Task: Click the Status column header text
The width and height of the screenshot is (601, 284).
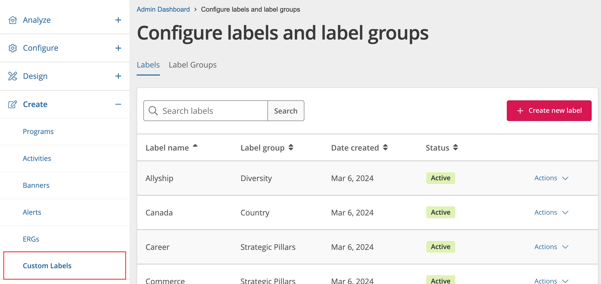Action: (437, 148)
